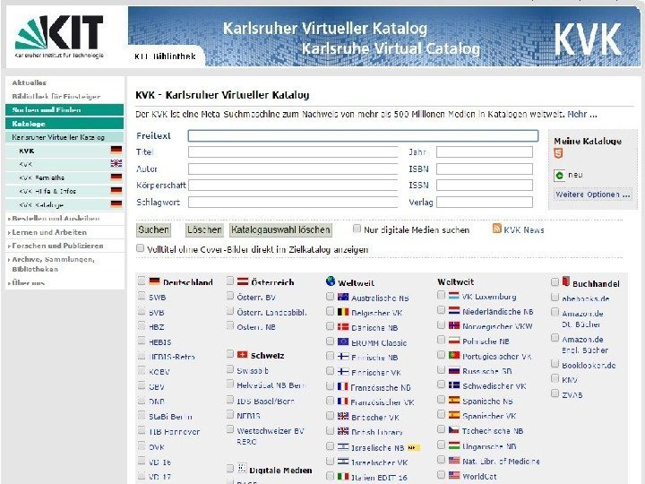645x484 pixels.
Task: Click into the Jahr field
Action: (x=485, y=151)
